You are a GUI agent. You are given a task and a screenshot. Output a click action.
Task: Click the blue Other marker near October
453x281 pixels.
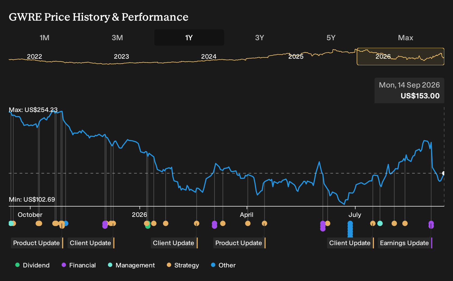[x=66, y=223]
